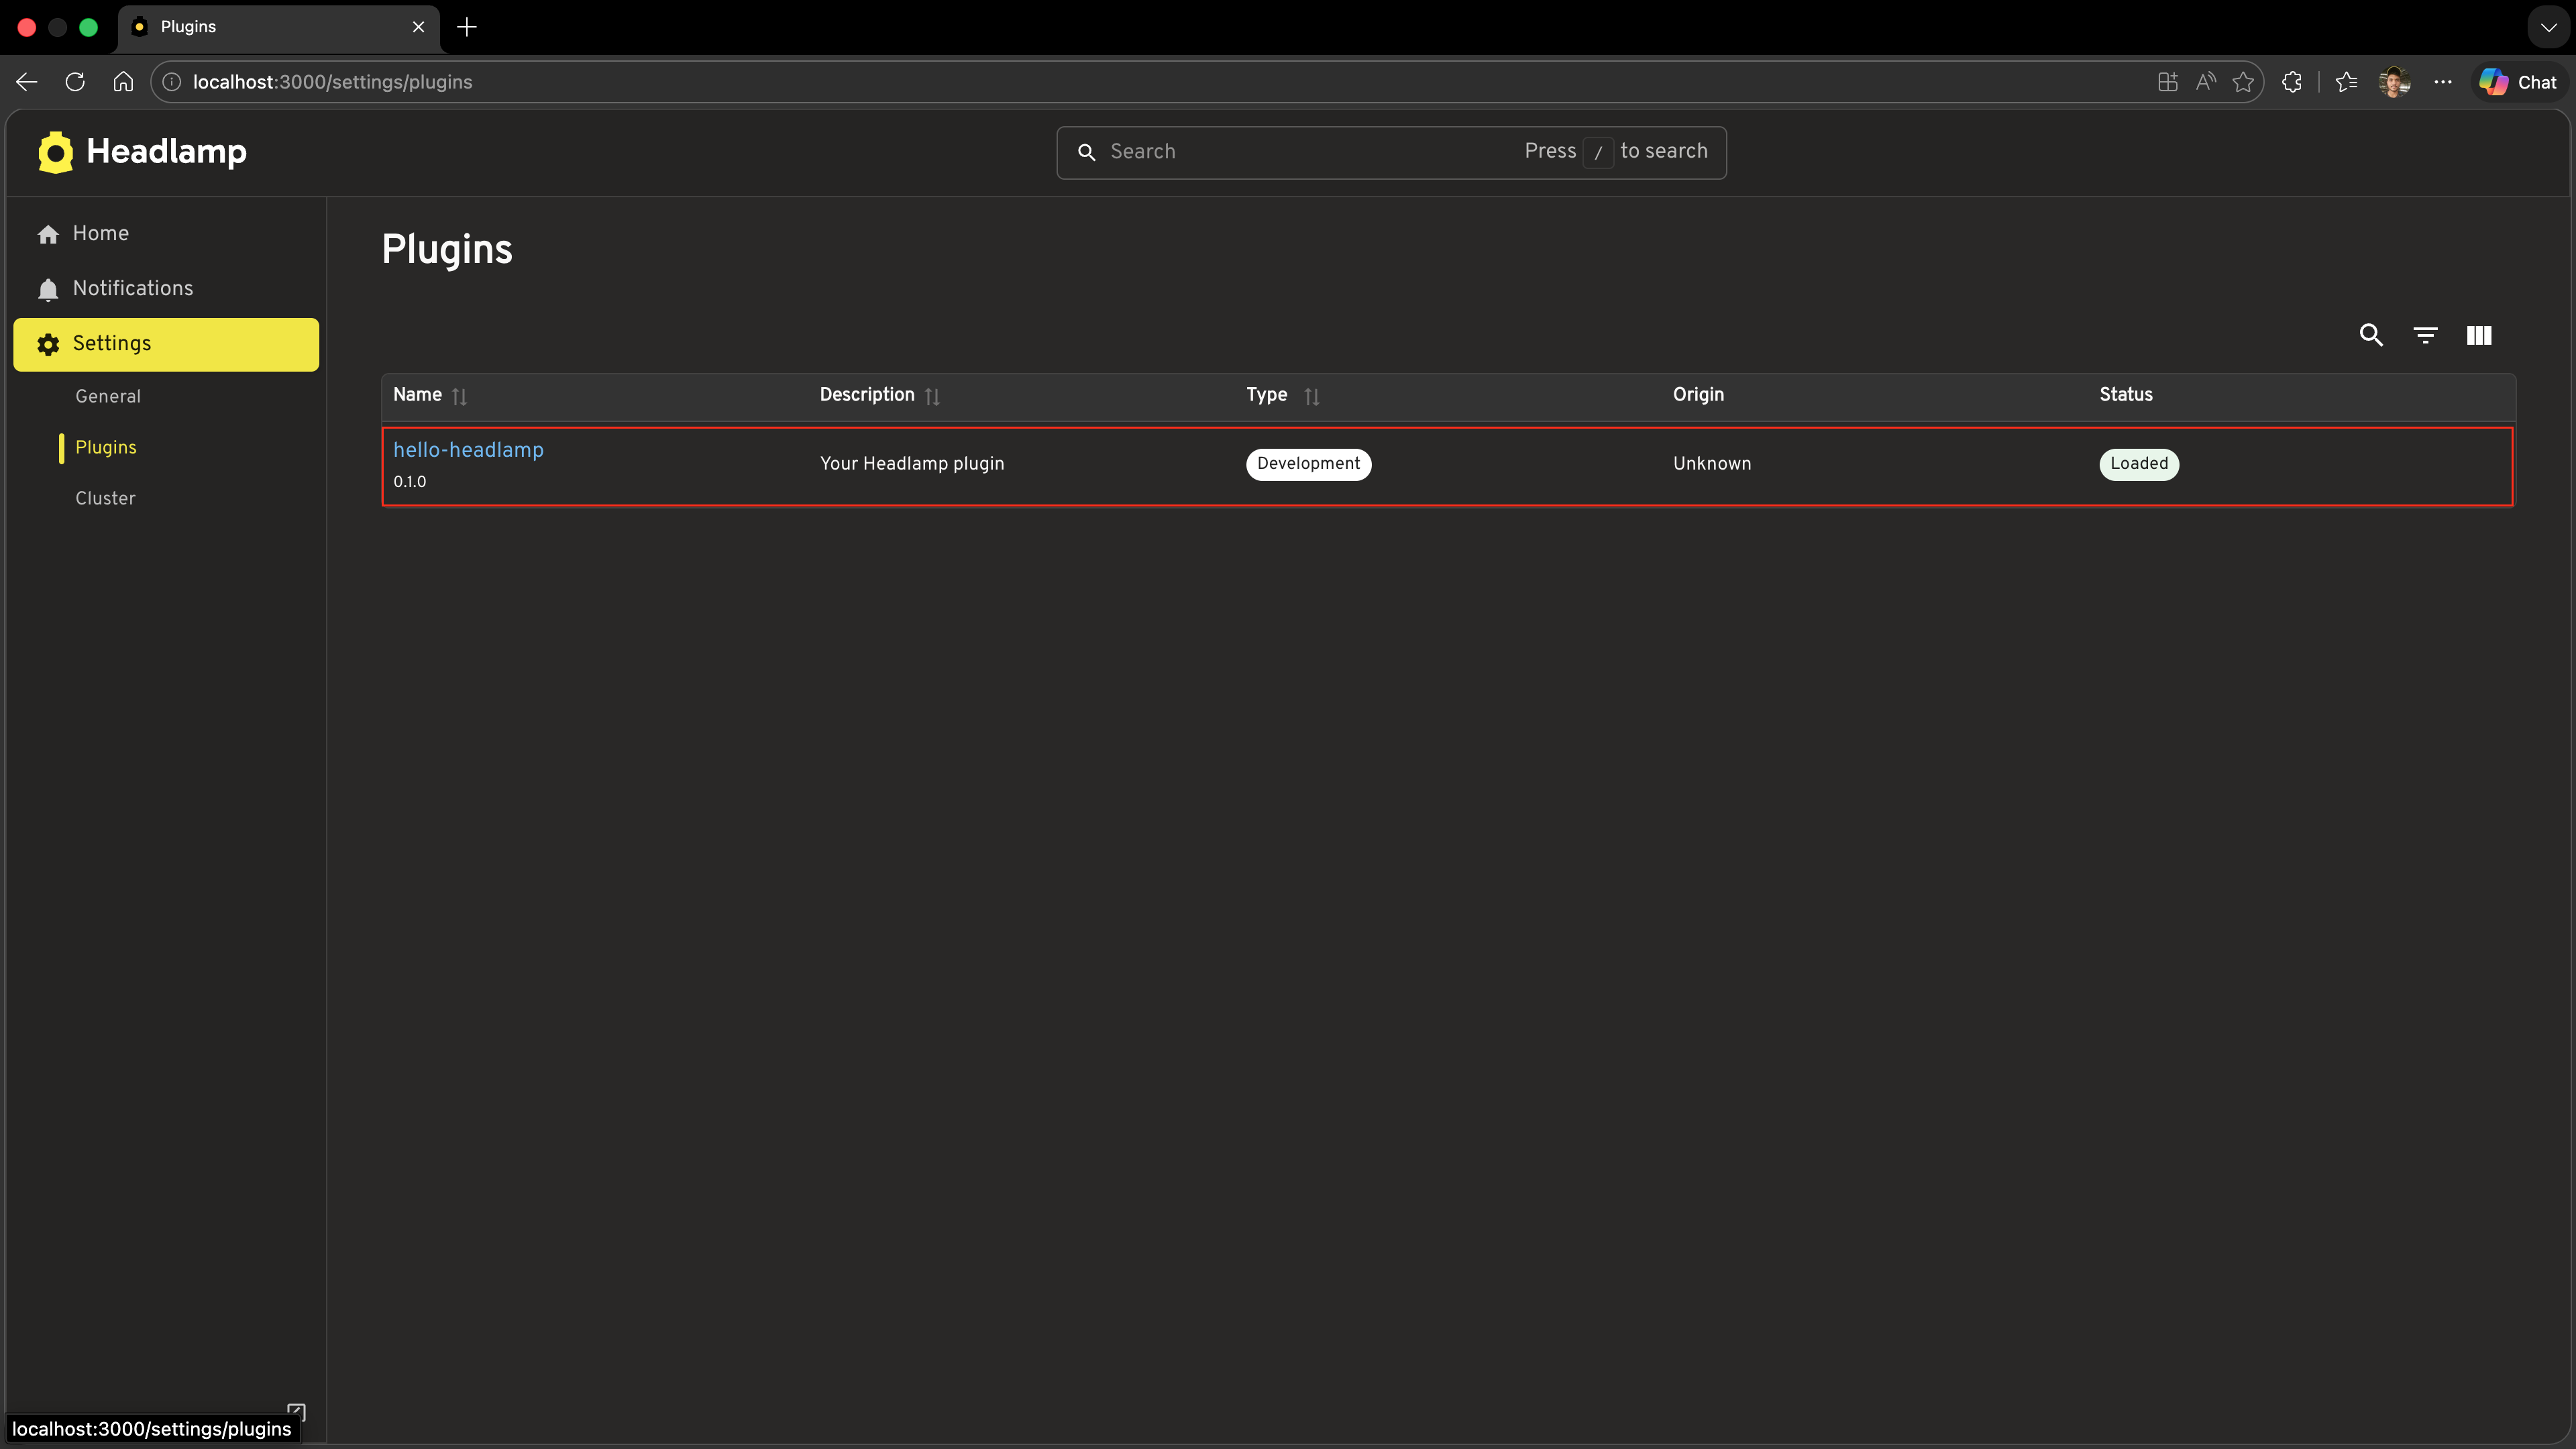Image resolution: width=2576 pixels, height=1449 pixels.
Task: Open the hello-headlamp plugin link
Action: (x=468, y=449)
